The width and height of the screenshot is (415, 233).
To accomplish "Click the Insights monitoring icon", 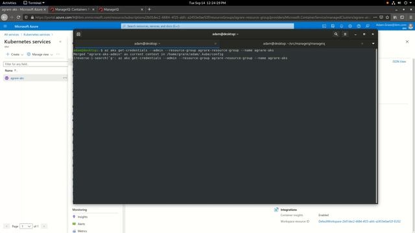I will (x=74, y=217).
